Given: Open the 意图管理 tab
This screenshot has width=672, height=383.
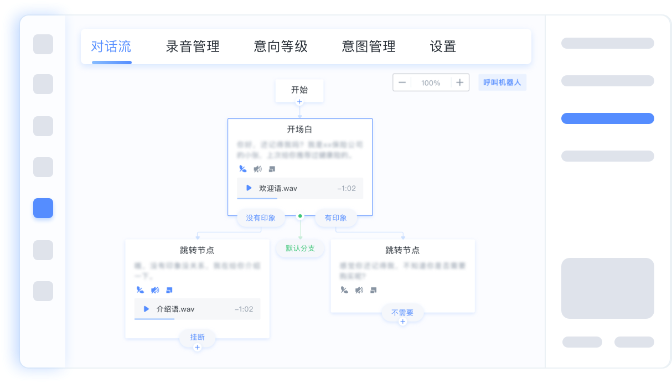Looking at the screenshot, I should click(x=369, y=46).
